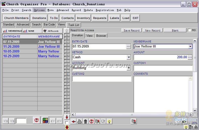Click the colorful blocks icon under records list
This screenshot has width=199, height=130.
(45, 120)
